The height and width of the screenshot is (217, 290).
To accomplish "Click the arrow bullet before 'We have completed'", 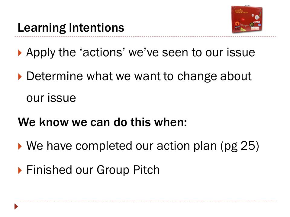I will tap(20, 146).
